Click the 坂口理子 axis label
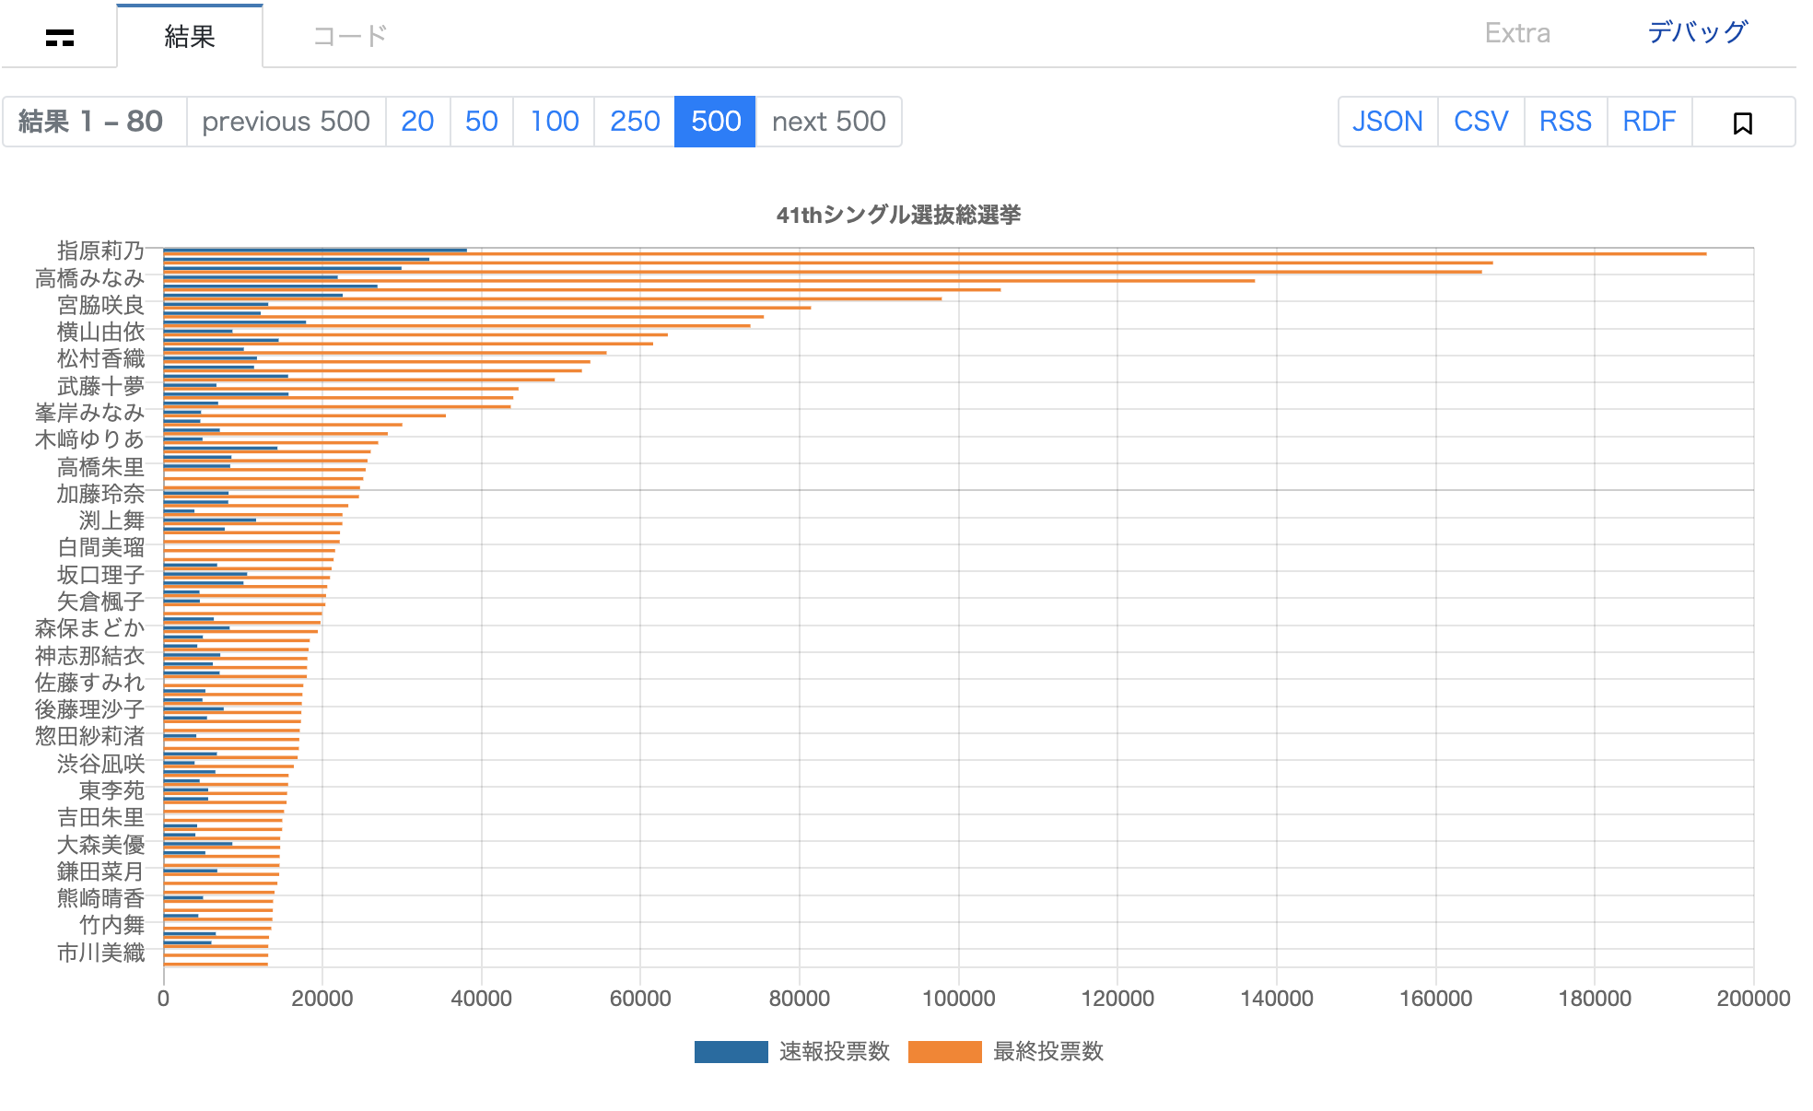Viewport: 1813px width, 1111px height. 101,575
